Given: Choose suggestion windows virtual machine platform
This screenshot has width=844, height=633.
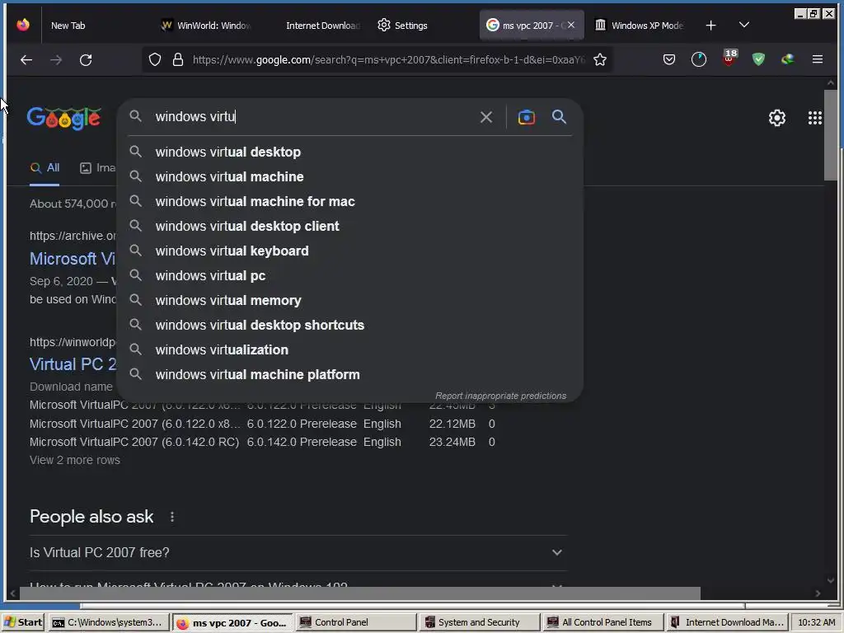Looking at the screenshot, I should point(349,375).
